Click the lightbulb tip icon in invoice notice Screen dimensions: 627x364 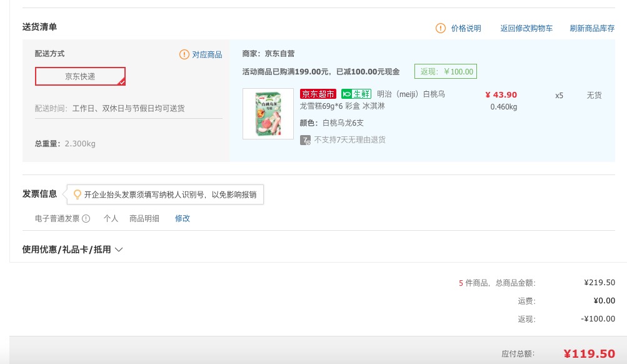tap(77, 195)
